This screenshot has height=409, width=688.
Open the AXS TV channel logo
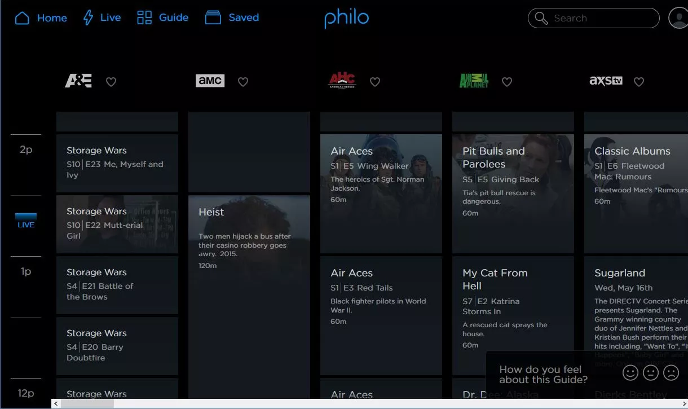click(606, 81)
